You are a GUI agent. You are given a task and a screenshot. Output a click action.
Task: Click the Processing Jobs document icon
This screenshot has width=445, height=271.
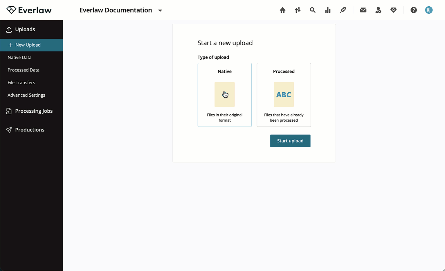coord(9,111)
